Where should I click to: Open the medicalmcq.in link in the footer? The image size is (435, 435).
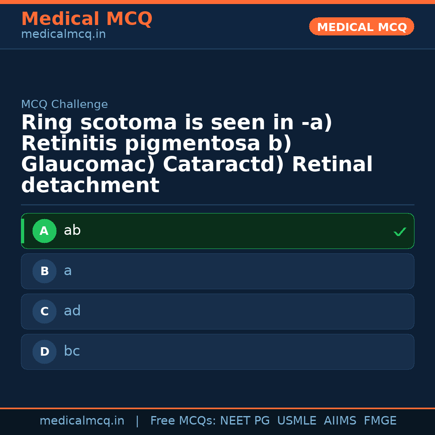(x=82, y=420)
